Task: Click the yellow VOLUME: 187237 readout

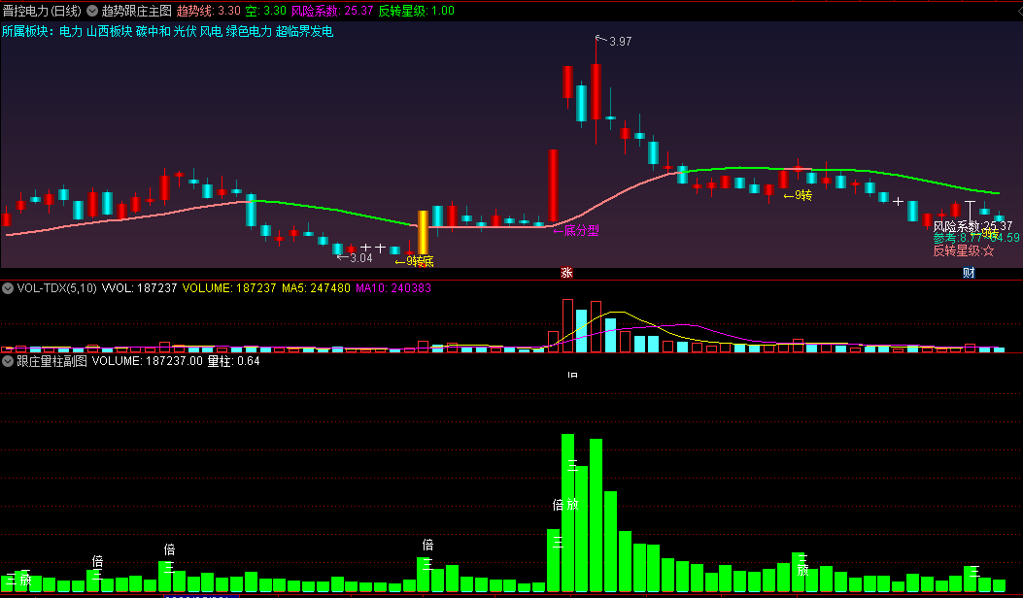Action: click(229, 287)
